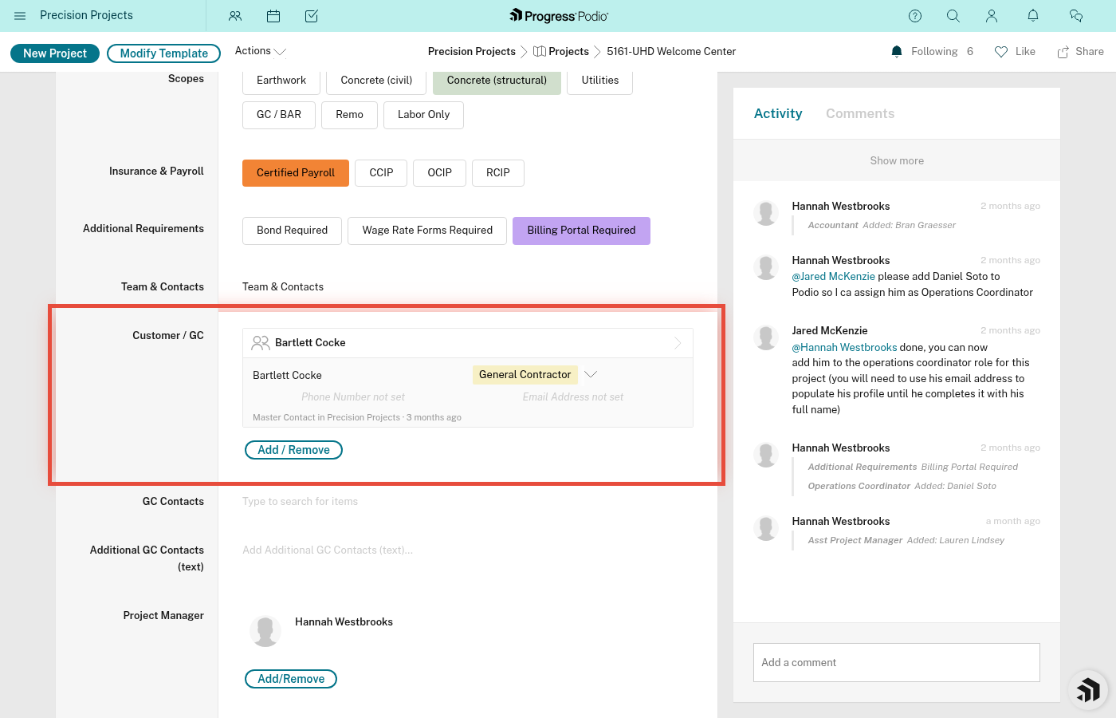Image resolution: width=1116 pixels, height=718 pixels.
Task: Open the floating Podio help widget
Action: [x=1088, y=689]
